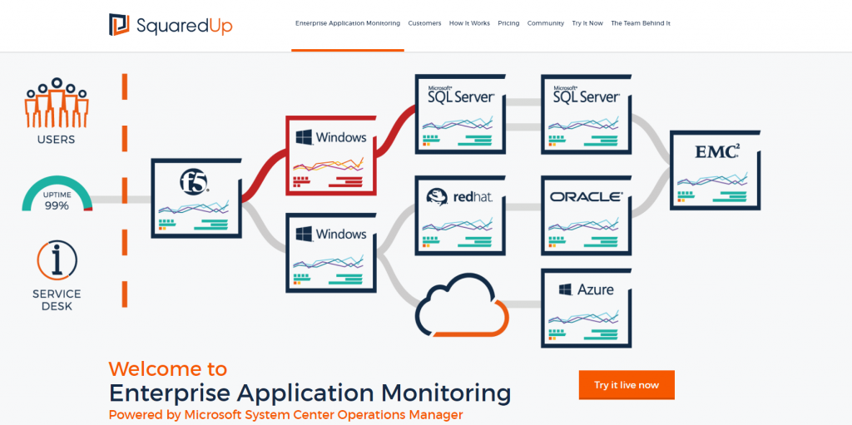Click the SERVICE DESK label
852x425 pixels.
coord(57,300)
